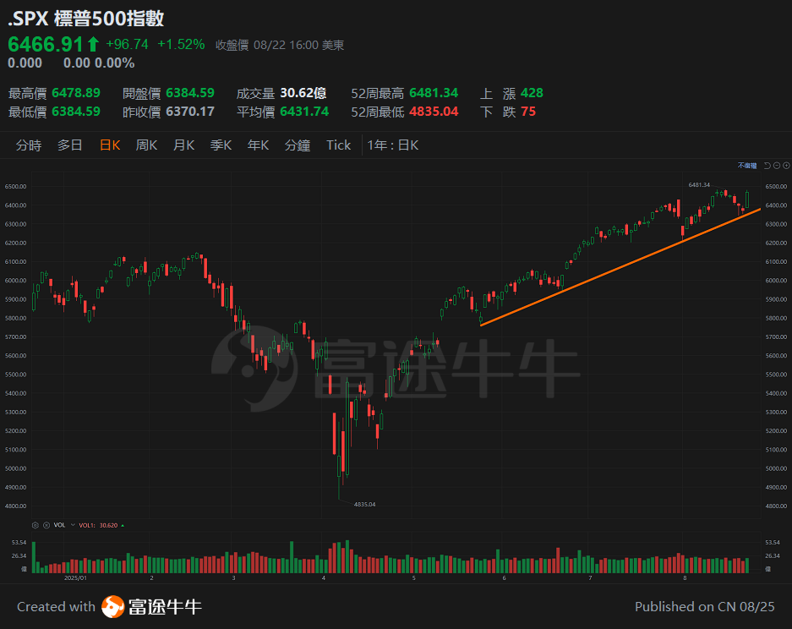Open the VOL indicator dropdown chevron
Viewport: 792px width, 629px height.
(73, 524)
